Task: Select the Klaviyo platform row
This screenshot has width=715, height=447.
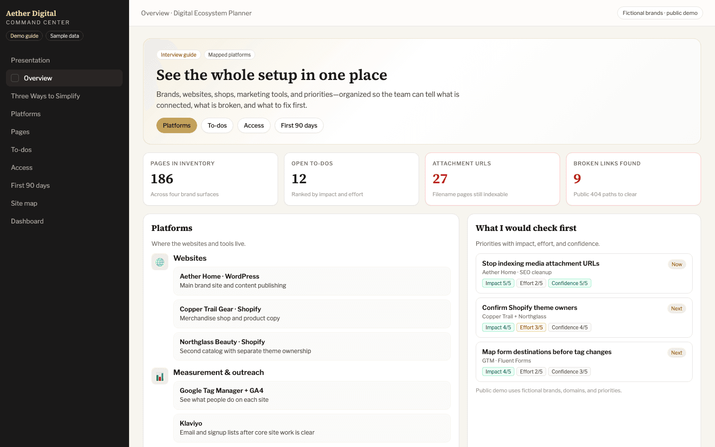Action: [312, 428]
